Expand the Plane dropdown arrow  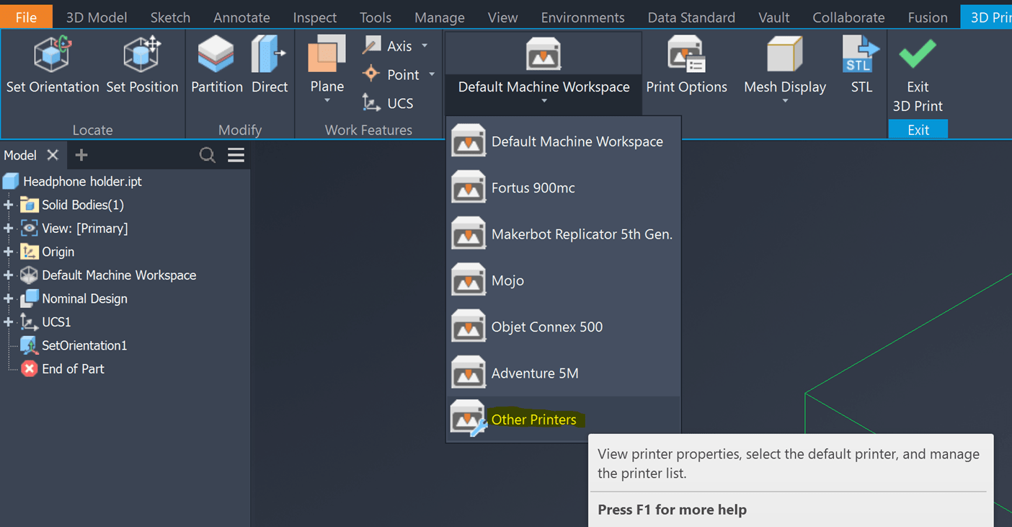coord(327,101)
